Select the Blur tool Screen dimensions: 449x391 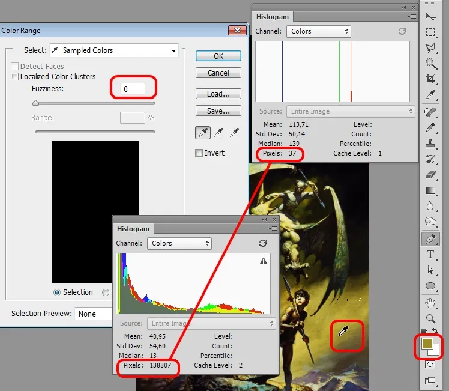430,205
